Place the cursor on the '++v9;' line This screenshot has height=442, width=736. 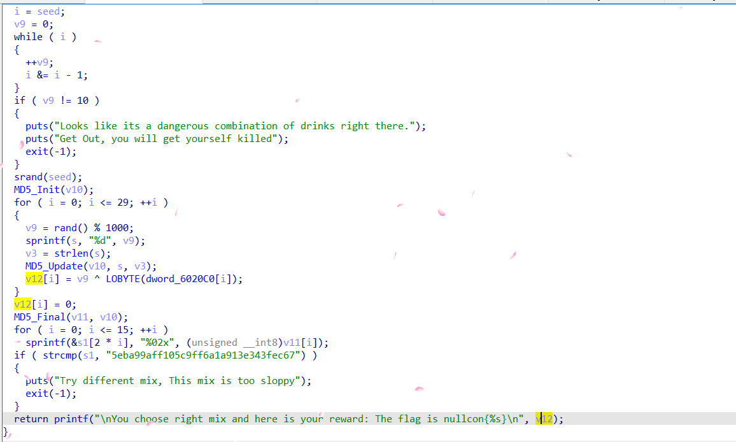[39, 62]
